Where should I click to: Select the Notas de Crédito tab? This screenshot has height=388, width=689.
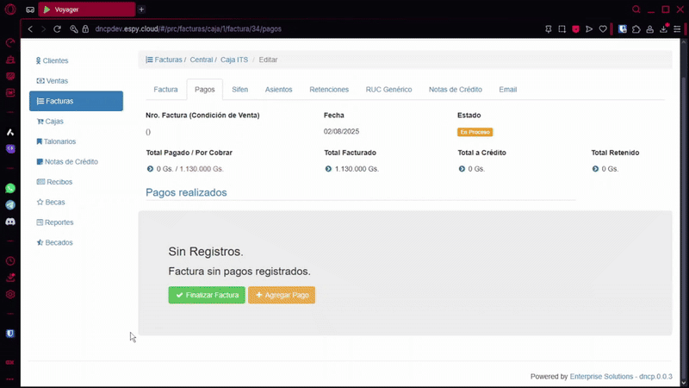pos(455,90)
